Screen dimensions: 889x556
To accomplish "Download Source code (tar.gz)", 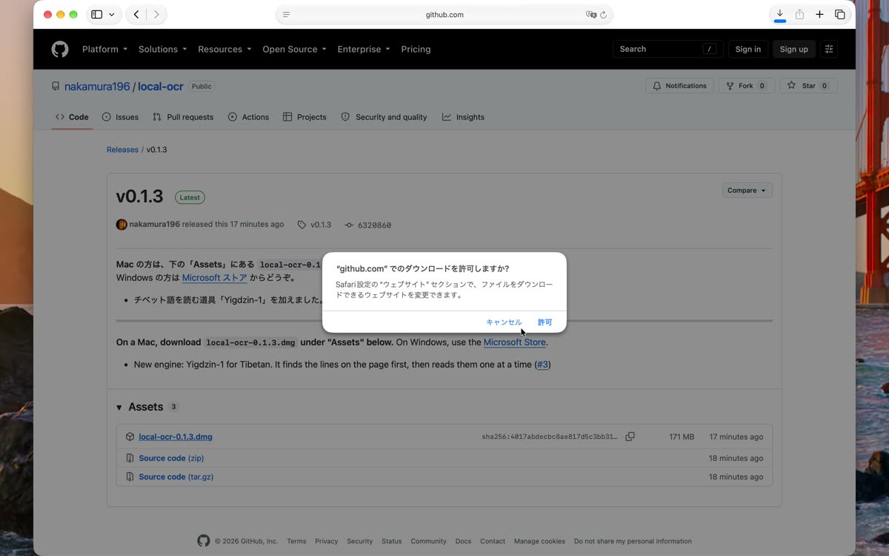I will pyautogui.click(x=176, y=477).
